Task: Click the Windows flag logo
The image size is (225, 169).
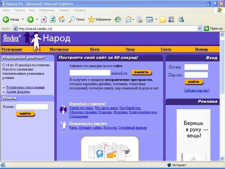Action: tap(219, 10)
